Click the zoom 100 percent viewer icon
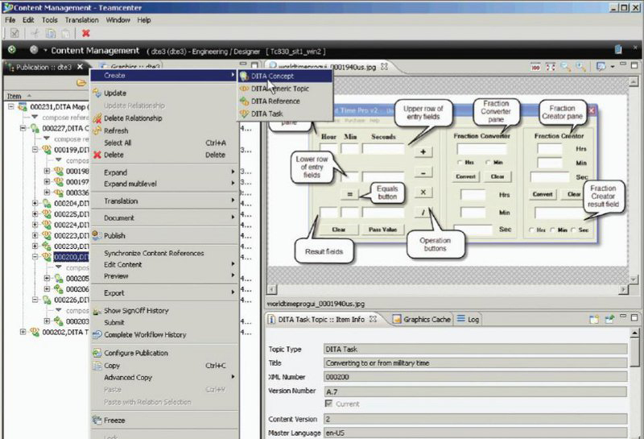Image resolution: width=644 pixels, height=439 pixels. click(x=535, y=67)
